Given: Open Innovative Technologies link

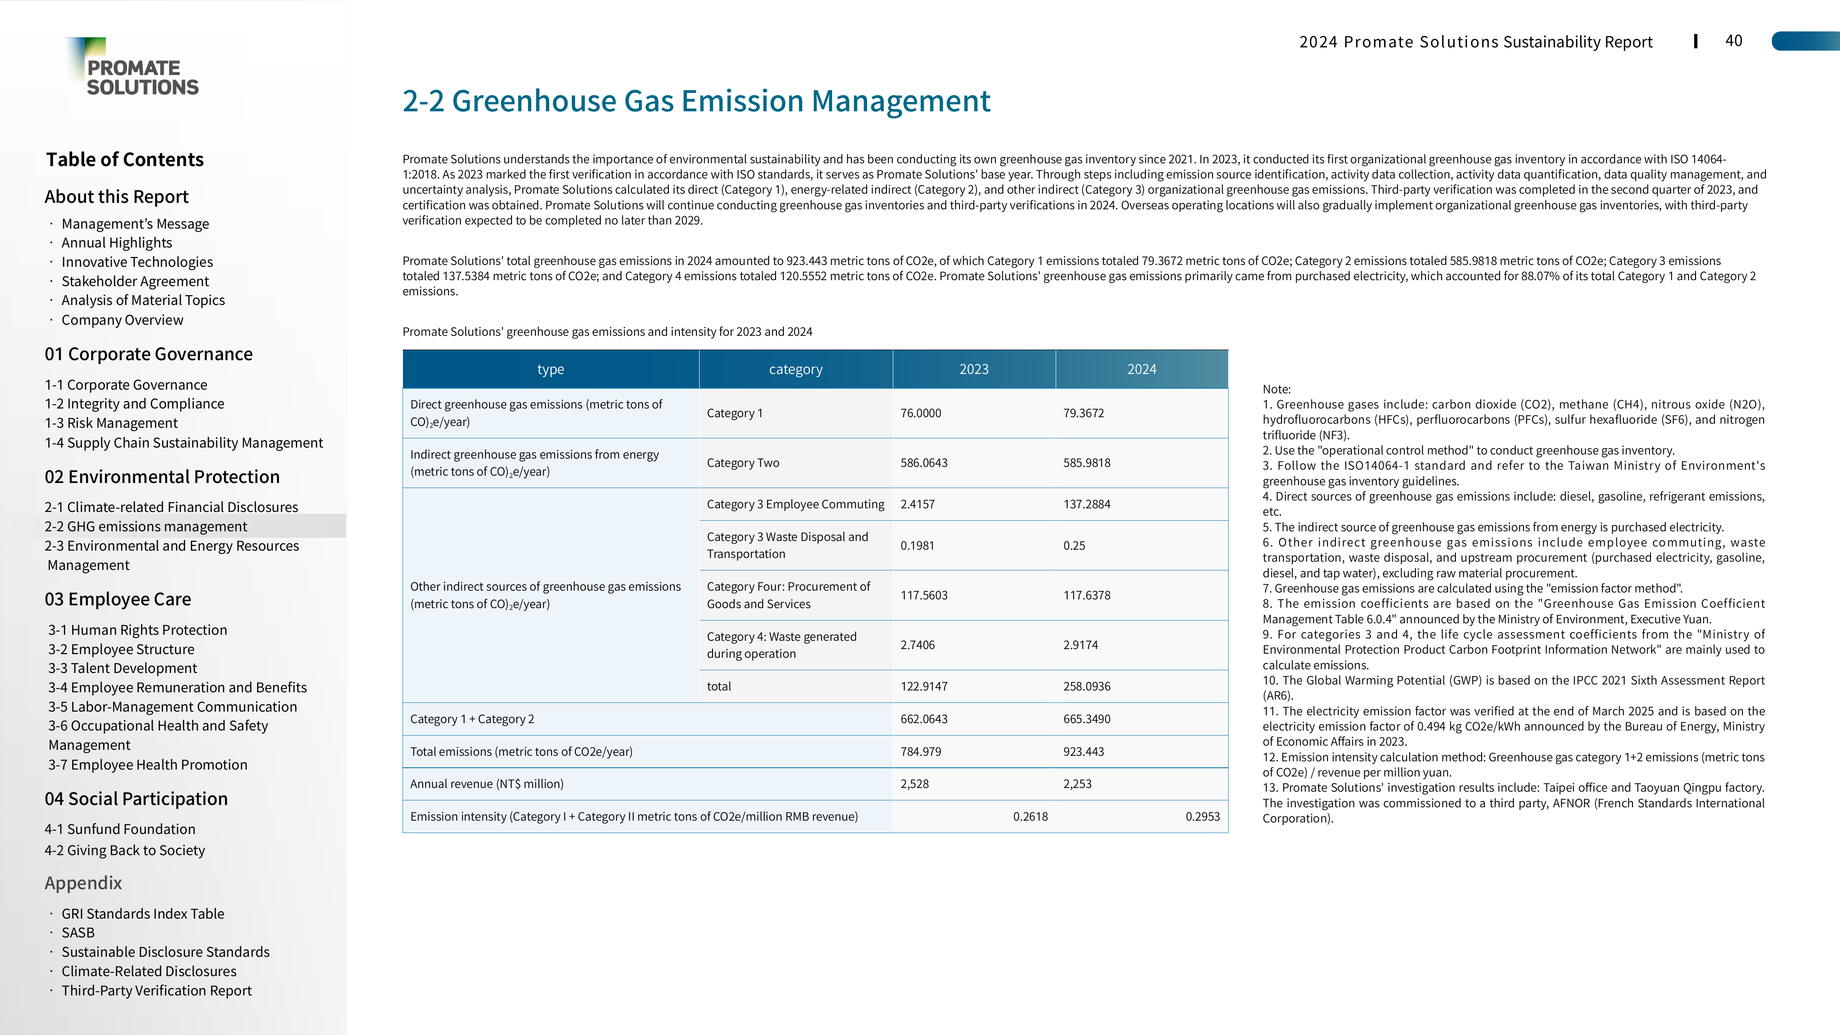Looking at the screenshot, I should coord(137,262).
